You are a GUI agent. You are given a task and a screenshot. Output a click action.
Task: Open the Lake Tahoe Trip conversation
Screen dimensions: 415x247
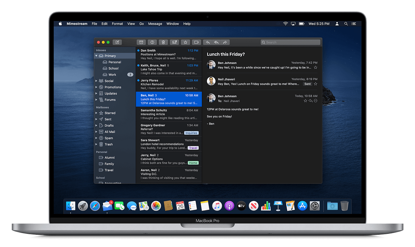169,69
